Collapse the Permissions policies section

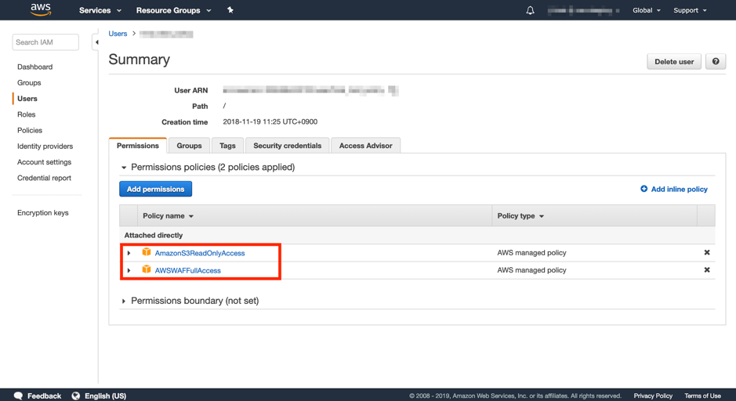124,168
